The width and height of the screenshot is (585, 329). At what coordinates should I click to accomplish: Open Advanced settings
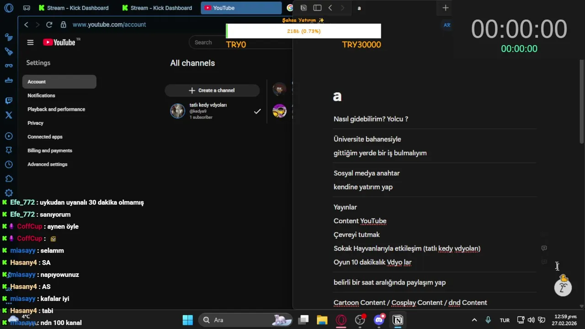(47, 164)
